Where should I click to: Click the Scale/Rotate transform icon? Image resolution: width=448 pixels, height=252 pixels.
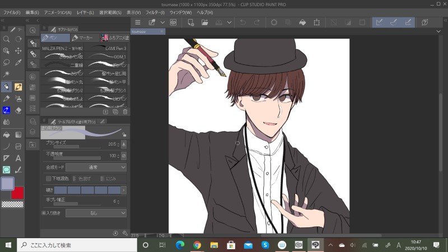(x=316, y=22)
